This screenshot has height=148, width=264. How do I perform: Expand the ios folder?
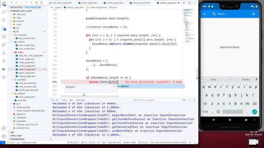[x=17, y=28]
